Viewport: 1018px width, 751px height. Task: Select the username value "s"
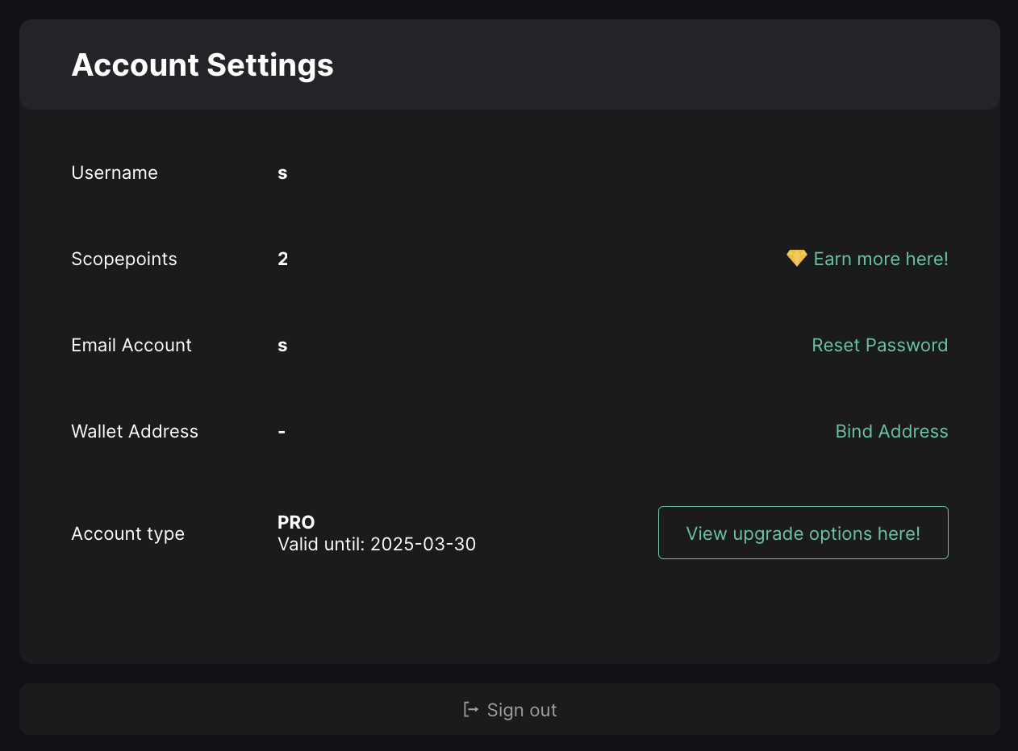(x=282, y=172)
